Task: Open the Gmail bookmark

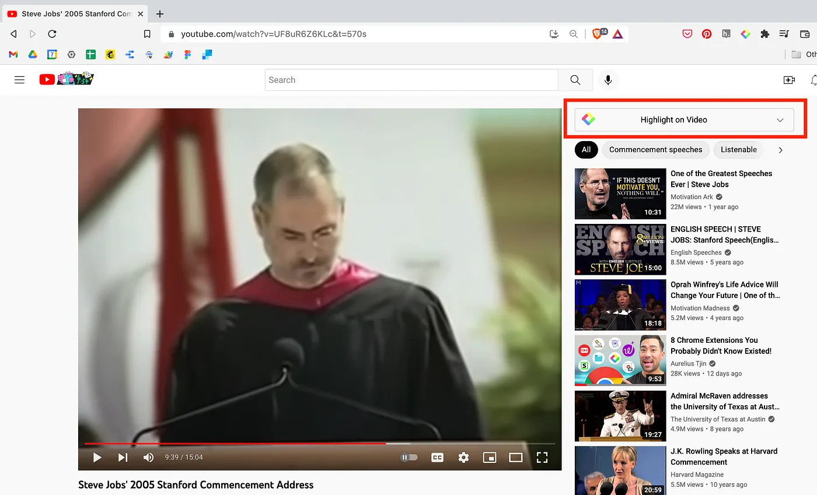Action: point(13,54)
